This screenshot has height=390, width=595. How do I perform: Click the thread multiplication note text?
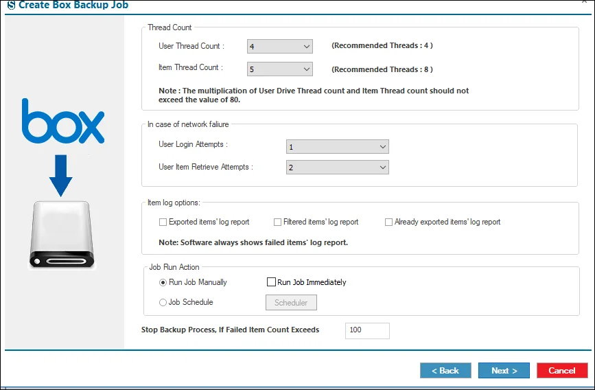tap(314, 95)
